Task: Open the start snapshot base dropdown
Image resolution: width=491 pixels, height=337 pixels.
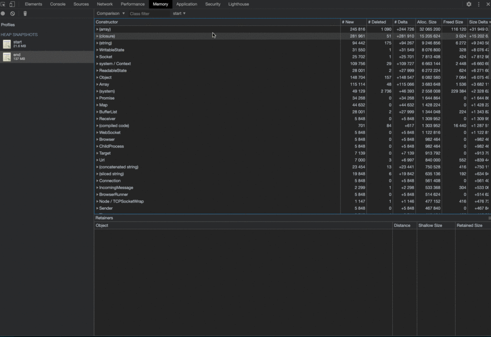Action: click(x=179, y=13)
